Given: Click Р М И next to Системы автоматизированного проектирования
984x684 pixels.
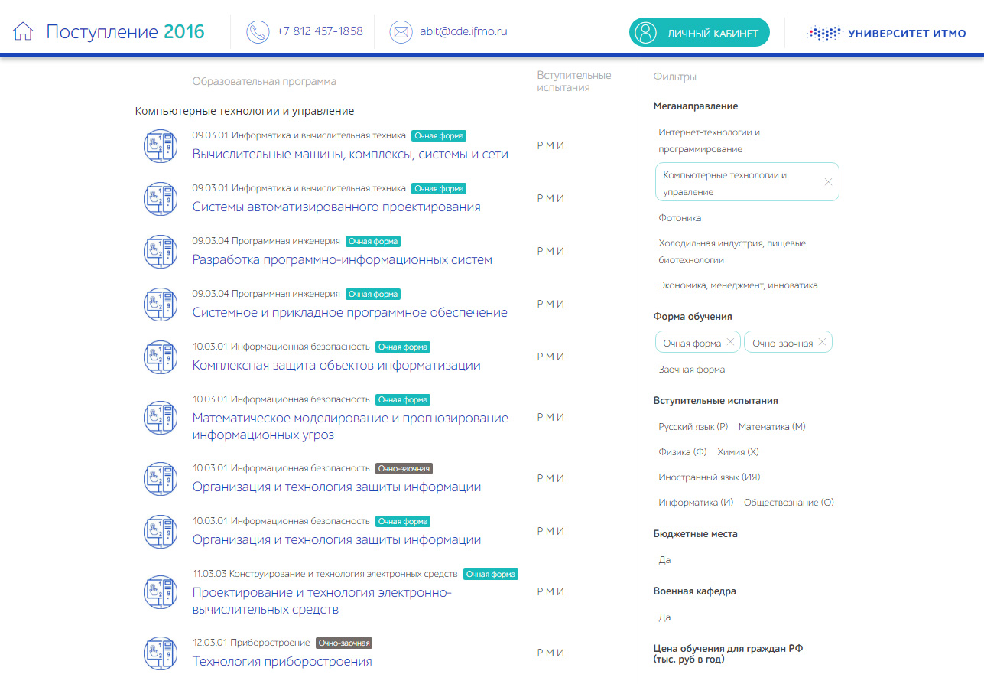Looking at the screenshot, I should point(550,198).
